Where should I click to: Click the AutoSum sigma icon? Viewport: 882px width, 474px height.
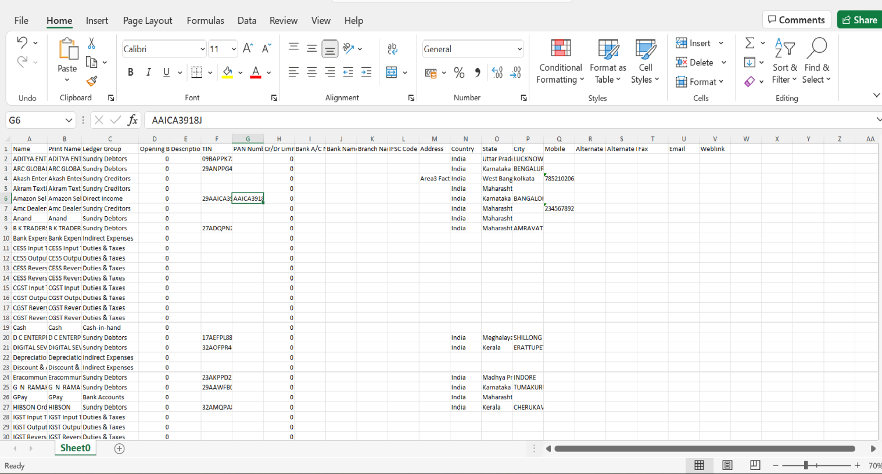(x=750, y=43)
